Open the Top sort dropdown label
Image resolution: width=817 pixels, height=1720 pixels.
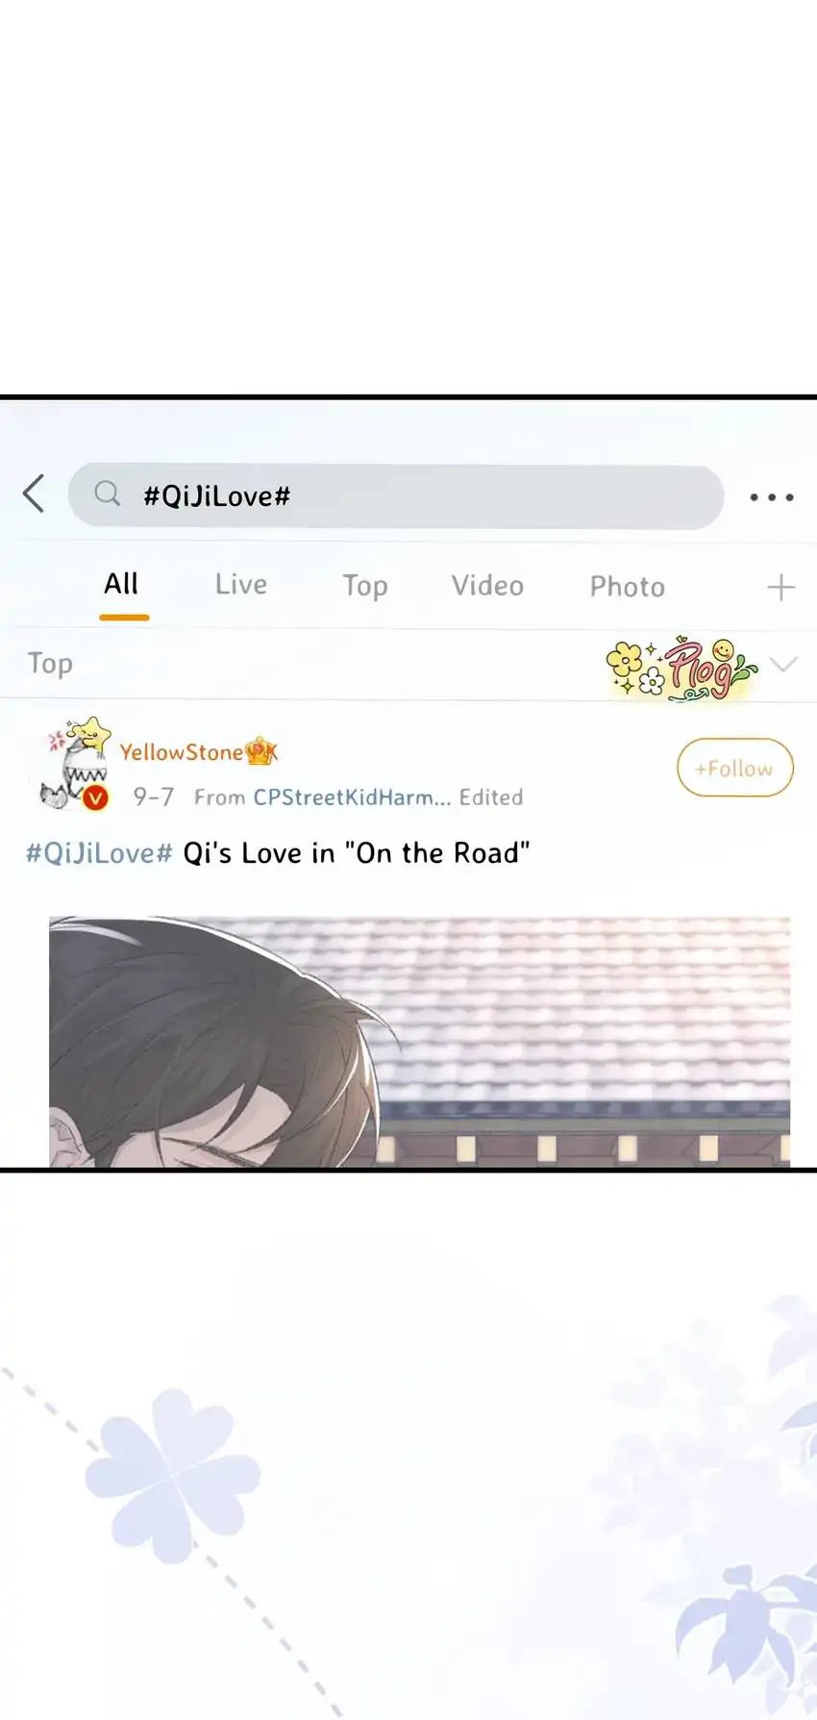[50, 664]
